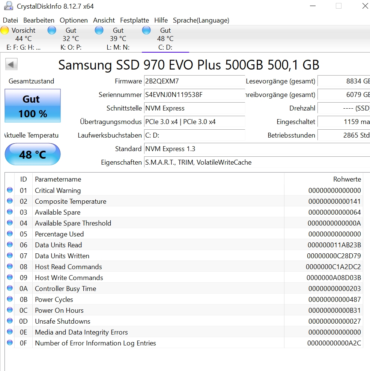The image size is (370, 371).
Task: Click status orb of Power On Hours row
Action: point(10,310)
